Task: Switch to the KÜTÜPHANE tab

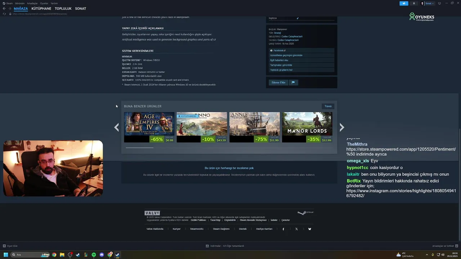Action: point(41,9)
